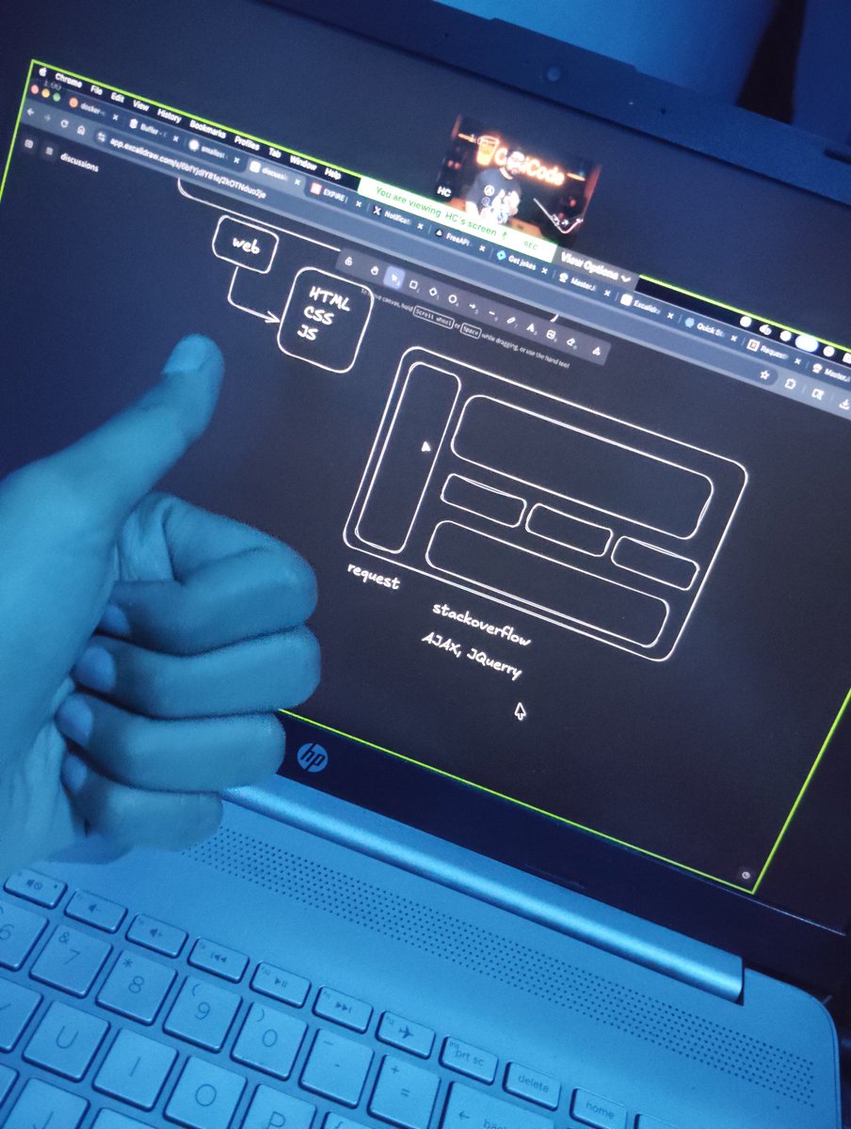Image resolution: width=851 pixels, height=1129 pixels.
Task: Open the Chrome menu in menu bar
Action: [x=68, y=81]
